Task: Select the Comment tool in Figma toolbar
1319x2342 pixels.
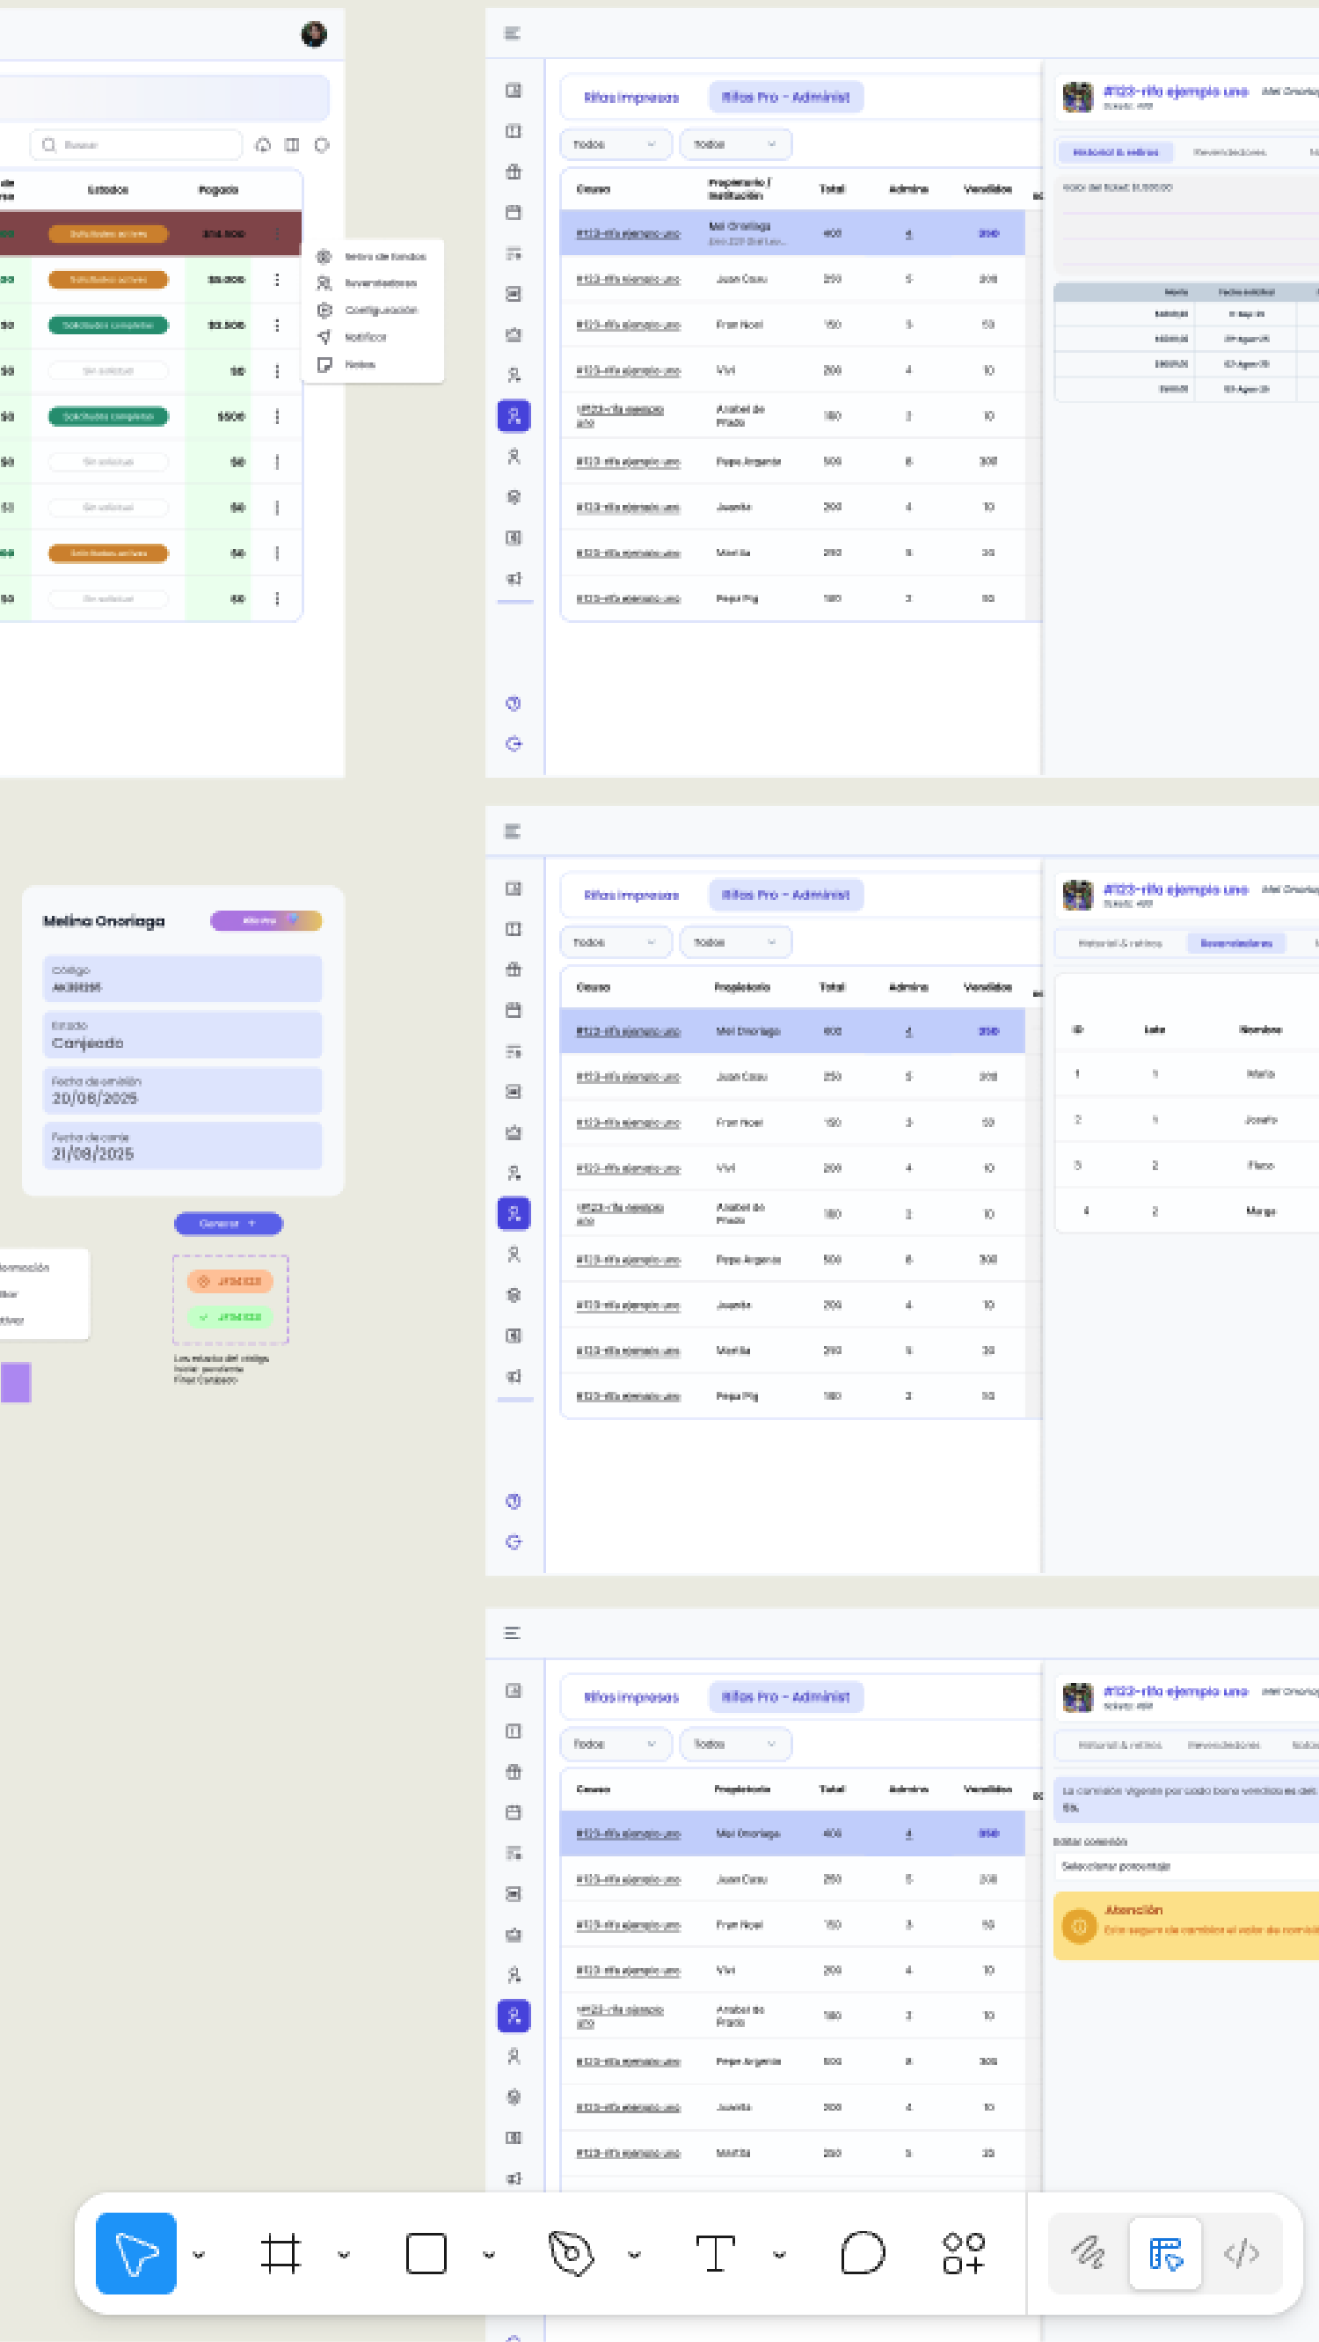Action: [x=862, y=2253]
